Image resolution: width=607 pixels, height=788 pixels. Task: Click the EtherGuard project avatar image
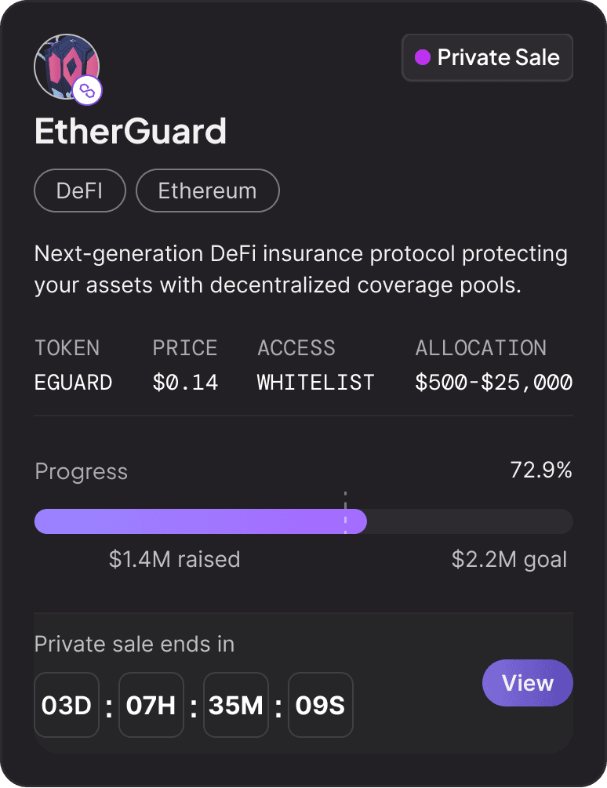pos(67,67)
